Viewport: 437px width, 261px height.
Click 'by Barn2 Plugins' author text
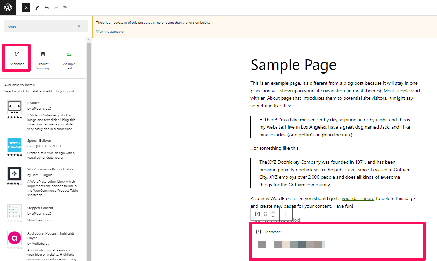coord(40,175)
